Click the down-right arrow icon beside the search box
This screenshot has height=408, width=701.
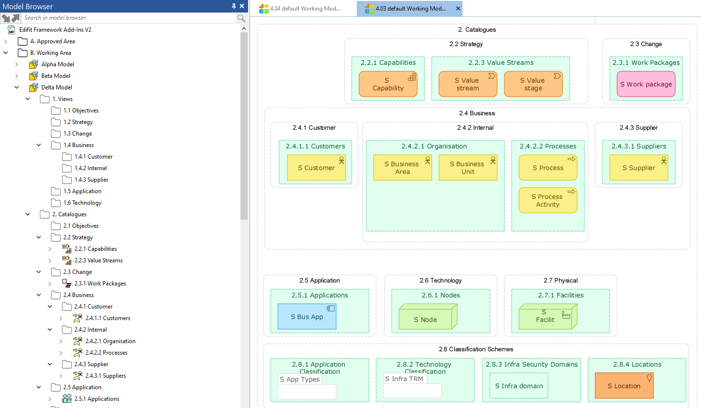[x=6, y=18]
